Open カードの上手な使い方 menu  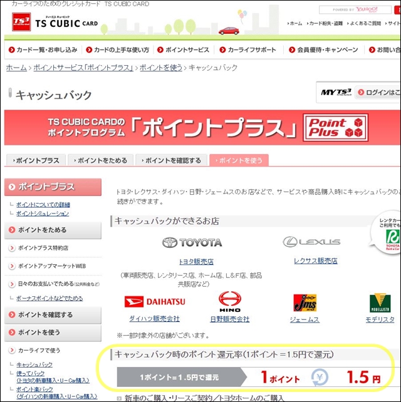tap(118, 49)
